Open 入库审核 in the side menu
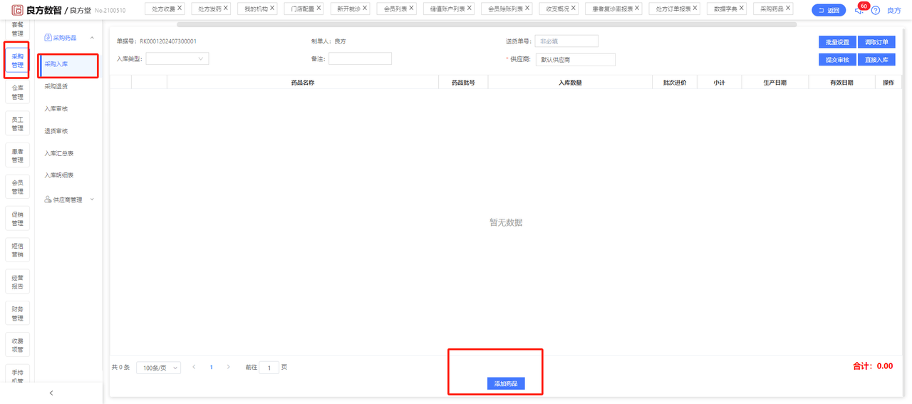This screenshot has width=912, height=404. click(56, 109)
